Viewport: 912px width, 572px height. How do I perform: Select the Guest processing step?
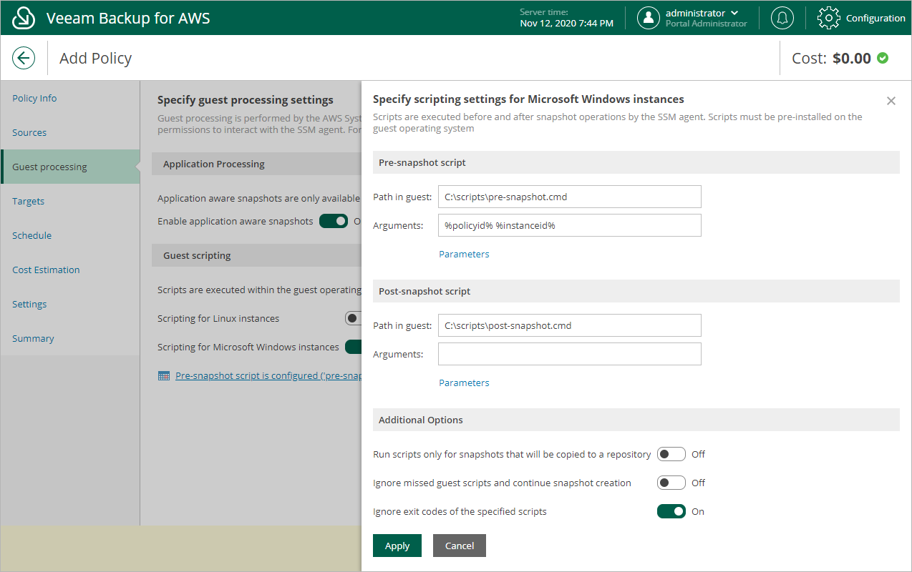(70, 167)
